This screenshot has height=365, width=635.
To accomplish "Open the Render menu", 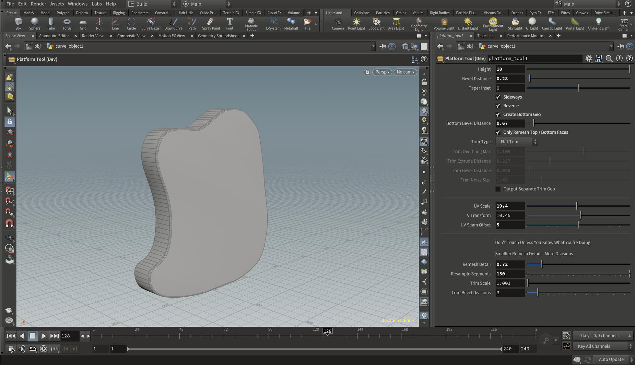I will pyautogui.click(x=38, y=4).
